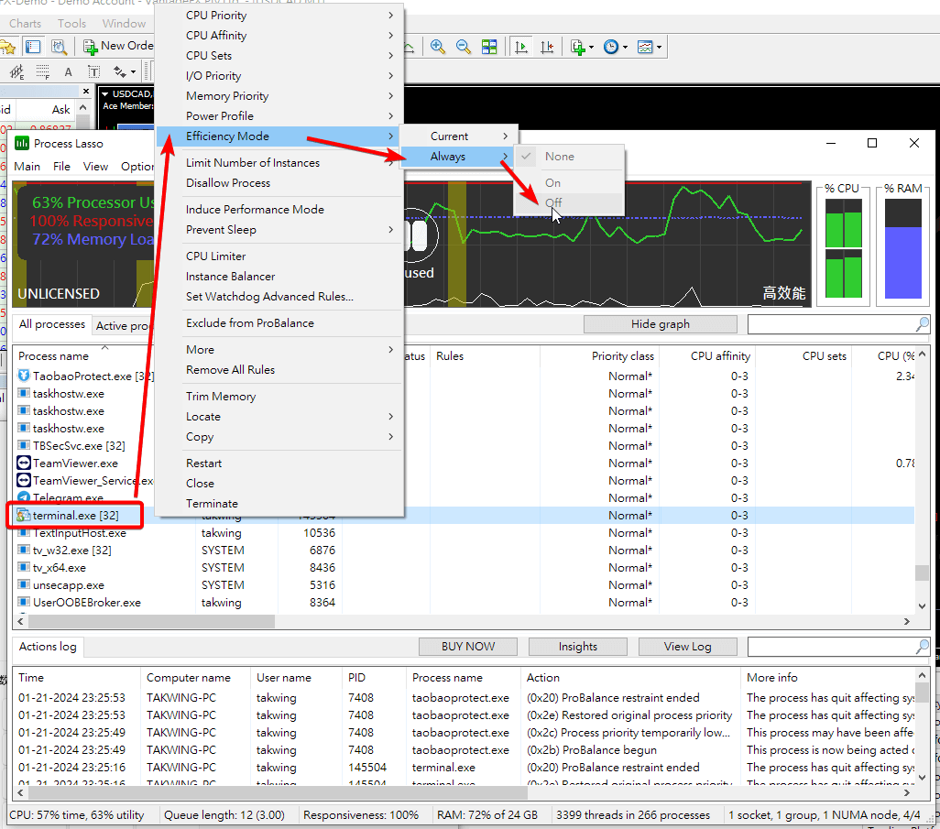Tile chart windows using the grid icon
The width and height of the screenshot is (940, 829).
(489, 47)
